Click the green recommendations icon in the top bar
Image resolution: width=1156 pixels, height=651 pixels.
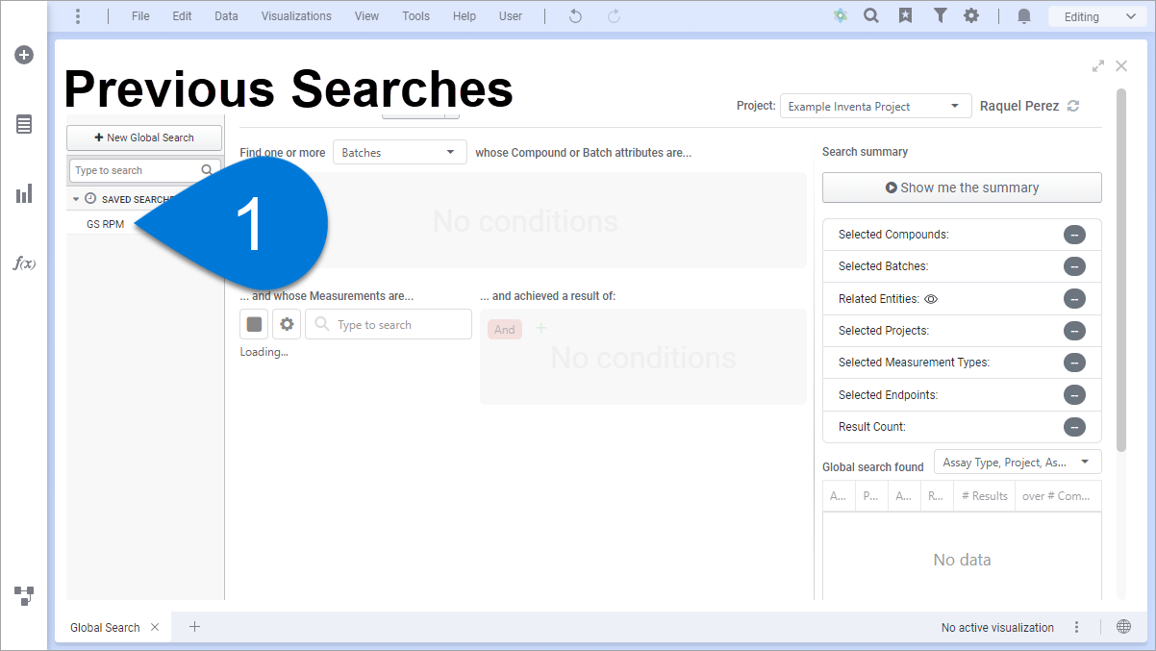tap(841, 15)
